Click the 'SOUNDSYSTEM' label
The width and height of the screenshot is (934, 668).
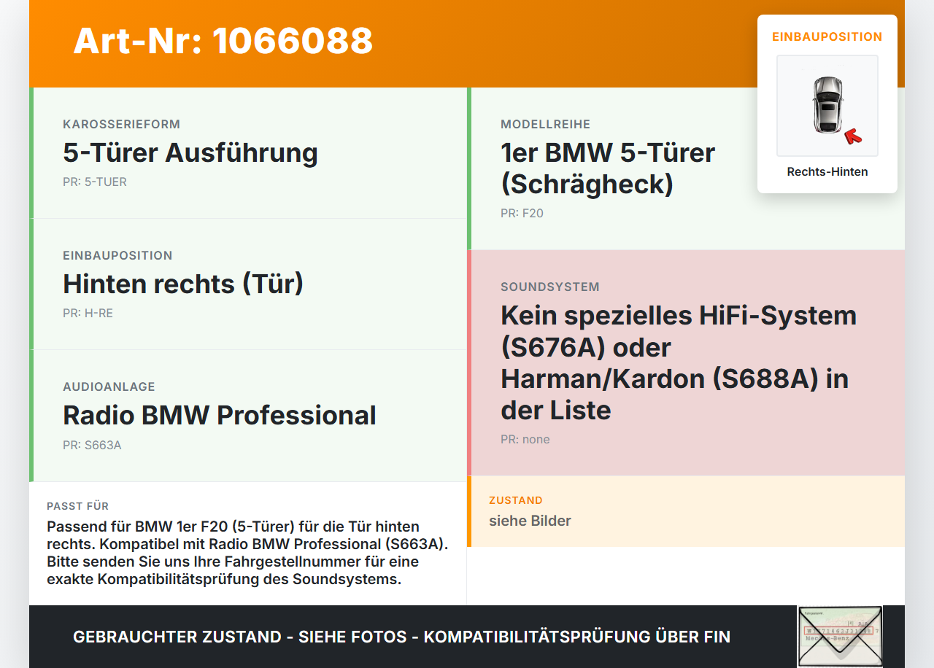pos(550,287)
